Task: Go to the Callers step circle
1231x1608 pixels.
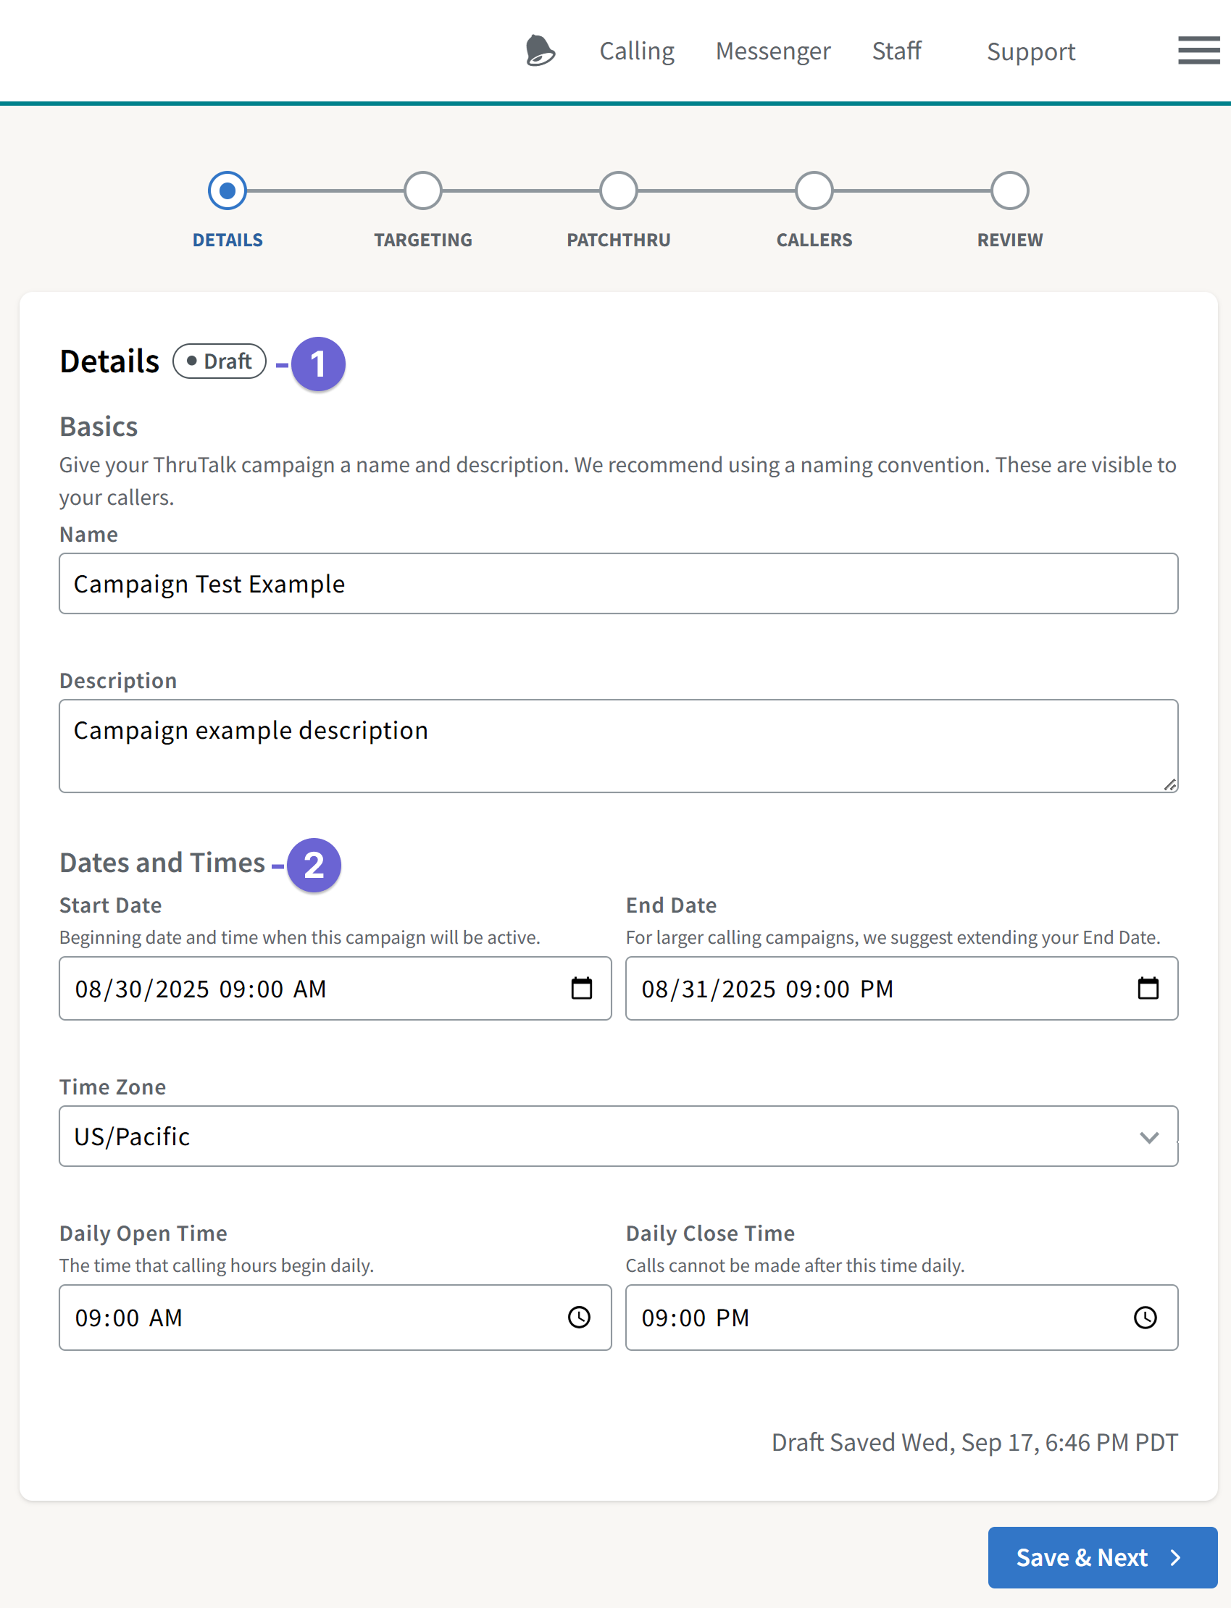Action: point(814,190)
